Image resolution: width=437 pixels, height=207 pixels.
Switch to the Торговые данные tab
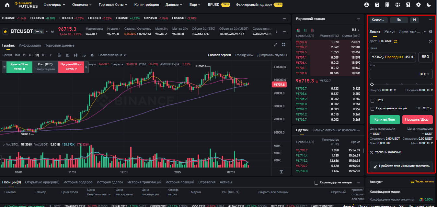60,45
